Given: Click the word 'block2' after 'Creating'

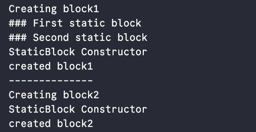Looking at the screenshot, I should tap(81, 95).
